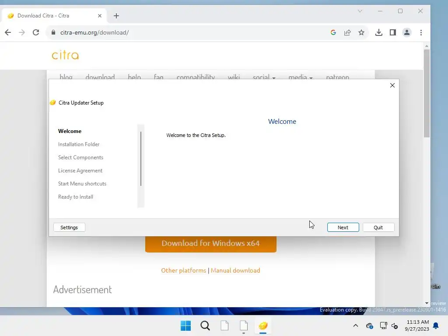This screenshot has width=448, height=336.
Task: Select the Download Citra - Citra tab
Action: click(x=54, y=16)
